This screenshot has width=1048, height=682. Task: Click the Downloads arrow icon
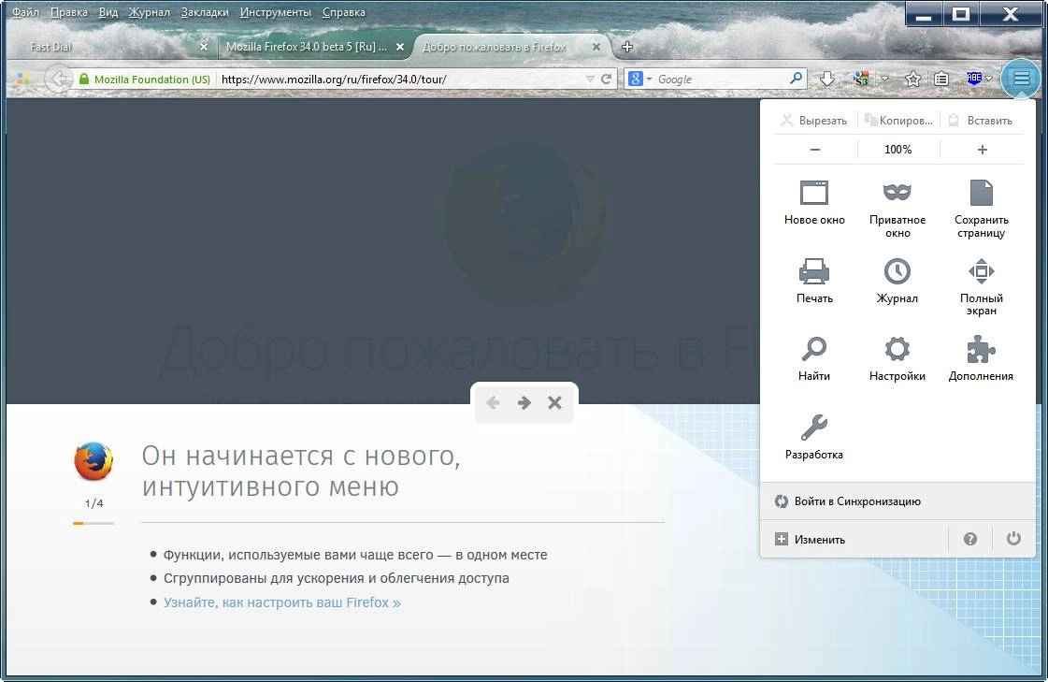tap(827, 79)
